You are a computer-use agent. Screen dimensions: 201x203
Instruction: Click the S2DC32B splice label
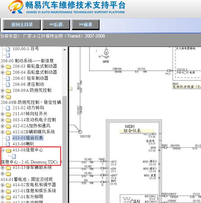coord(85,136)
